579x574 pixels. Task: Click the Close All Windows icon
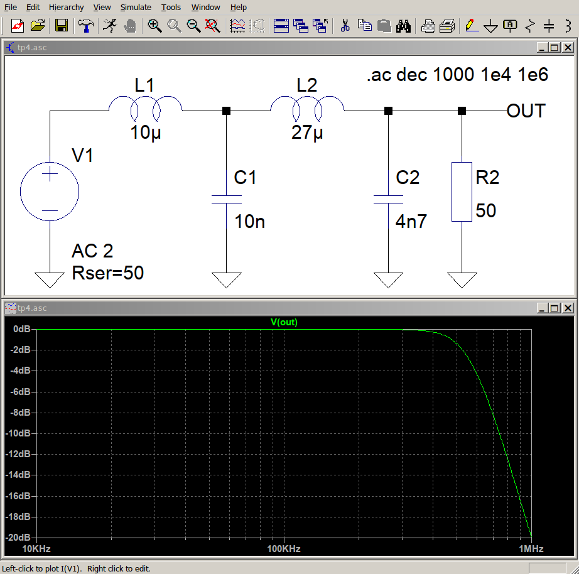point(320,26)
